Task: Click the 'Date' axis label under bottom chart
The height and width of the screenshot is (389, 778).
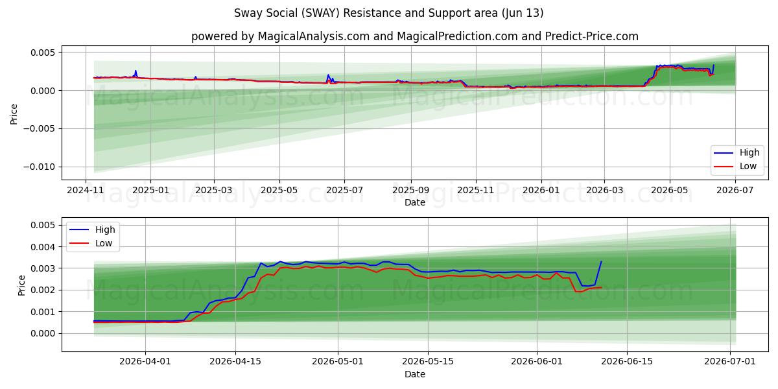Action: point(415,375)
